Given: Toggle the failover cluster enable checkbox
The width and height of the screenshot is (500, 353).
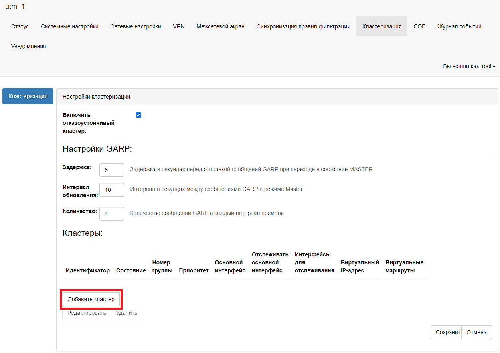Looking at the screenshot, I should pos(138,115).
